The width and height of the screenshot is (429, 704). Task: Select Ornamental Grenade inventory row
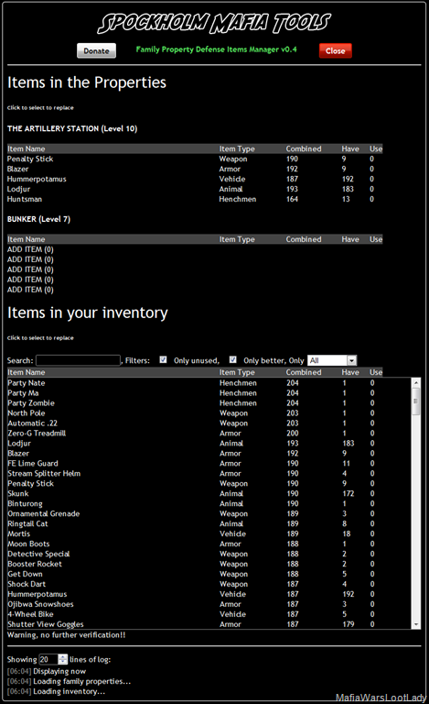(x=209, y=513)
